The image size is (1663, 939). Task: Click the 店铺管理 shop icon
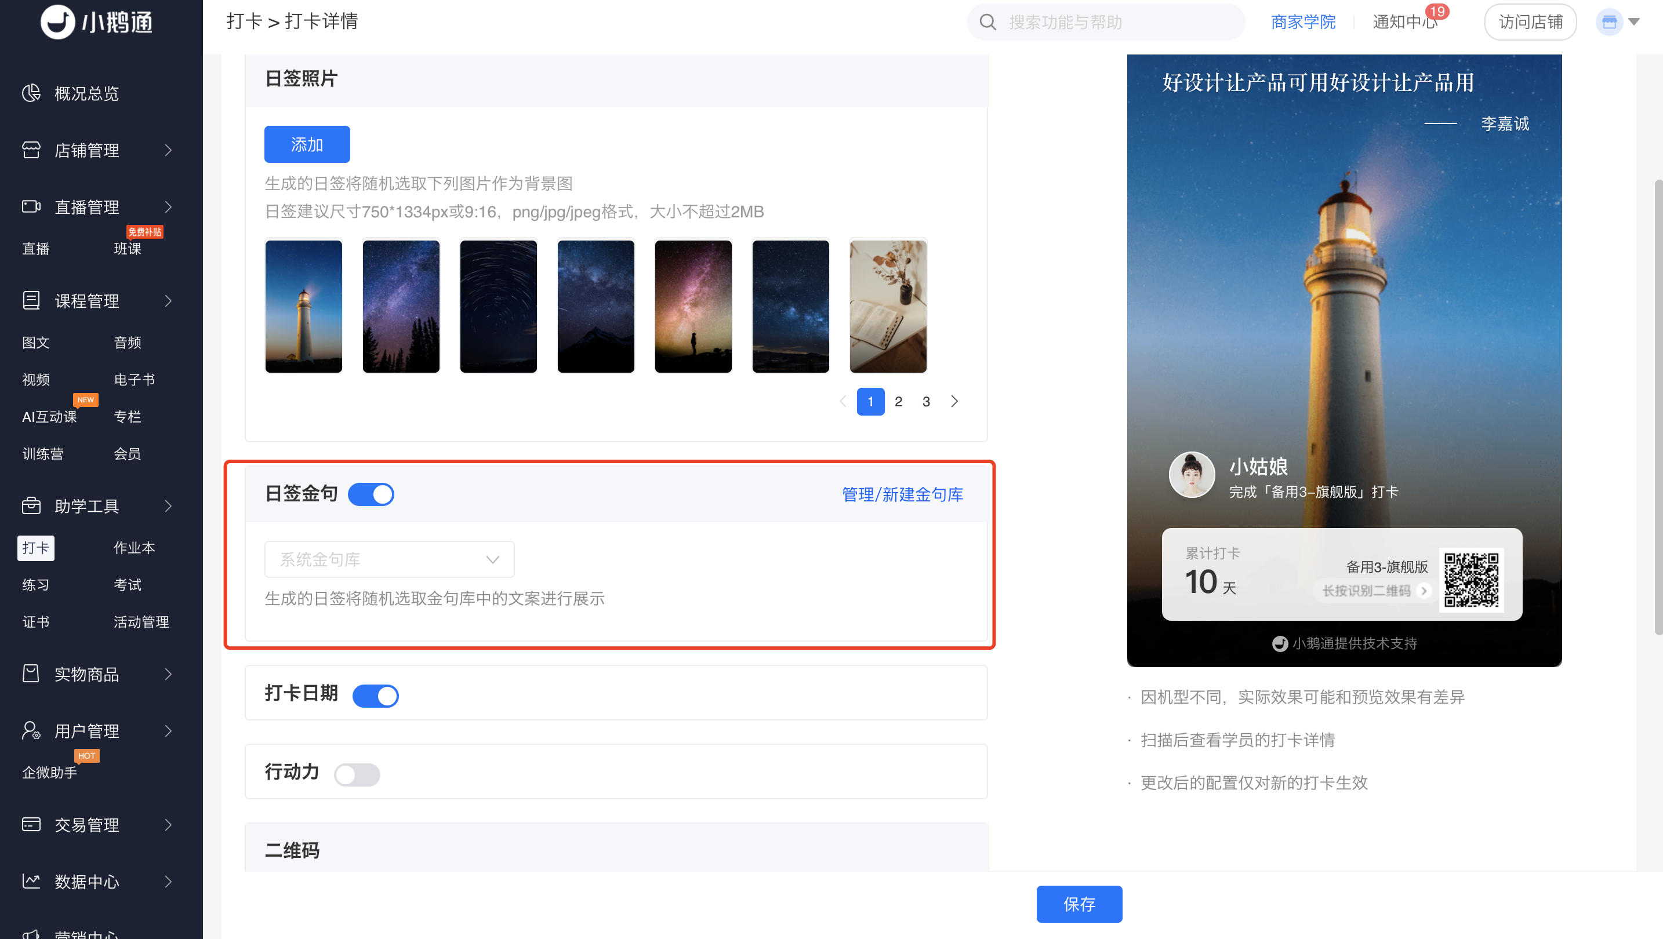click(x=31, y=150)
